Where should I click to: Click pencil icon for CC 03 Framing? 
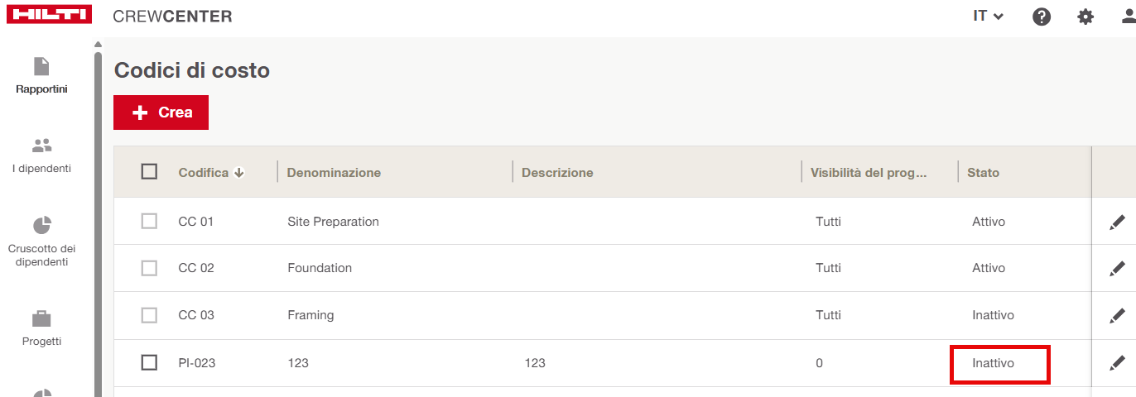point(1117,315)
